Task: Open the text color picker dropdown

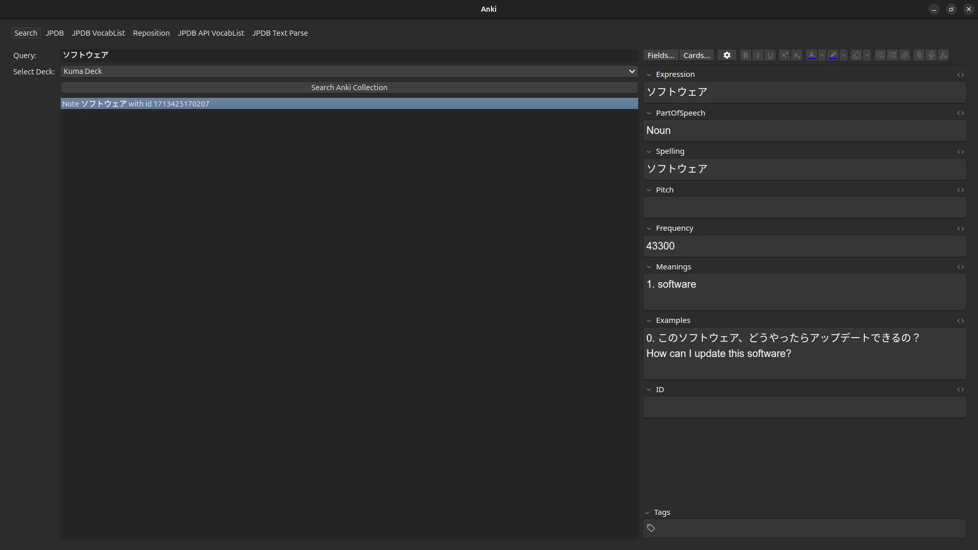Action: click(x=822, y=55)
